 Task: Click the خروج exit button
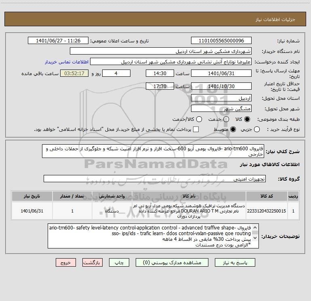coord(66,263)
